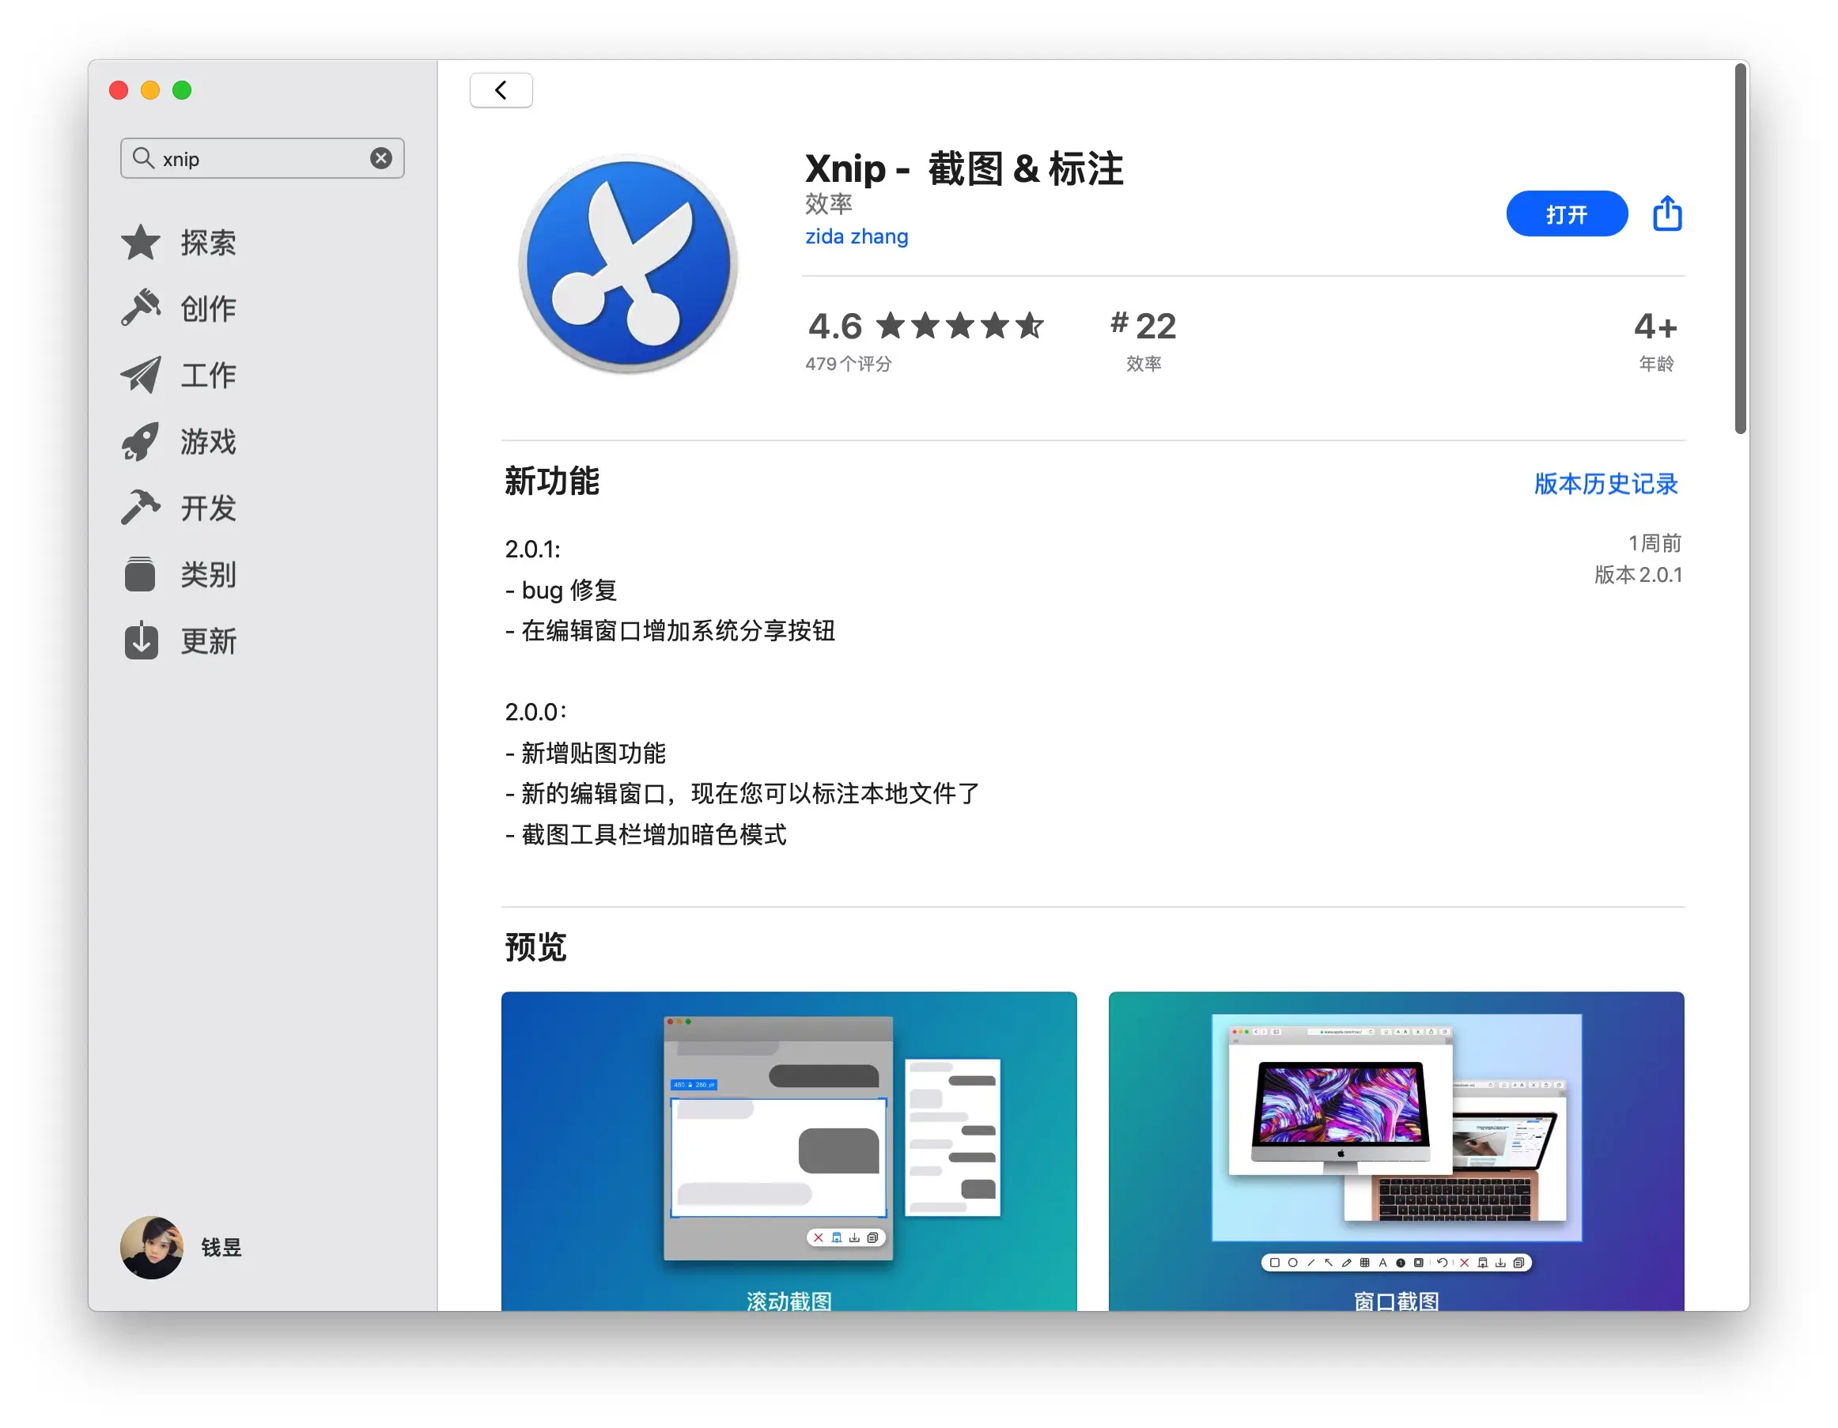Image resolution: width=1838 pixels, height=1428 pixels.
Task: Click the 钱昱 account avatar
Action: (x=152, y=1248)
